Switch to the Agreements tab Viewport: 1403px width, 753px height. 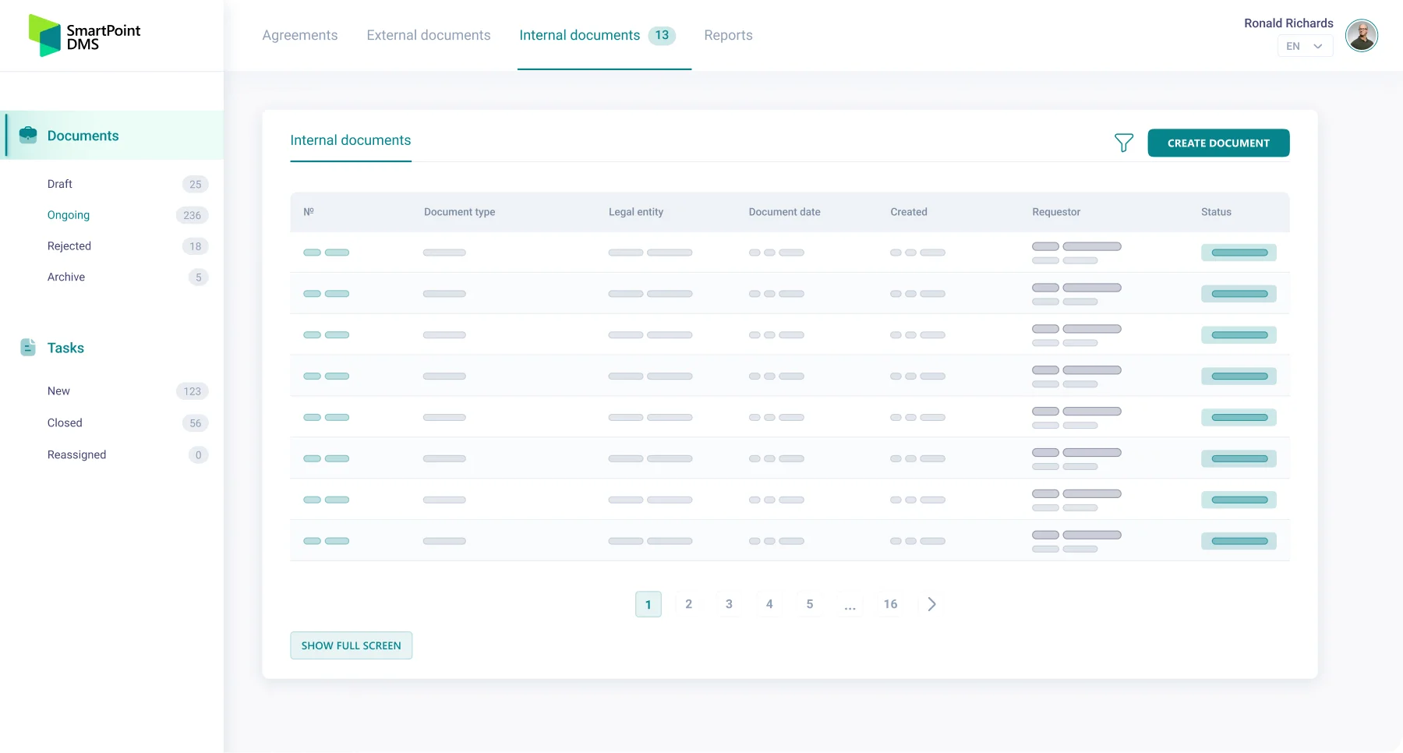[299, 35]
